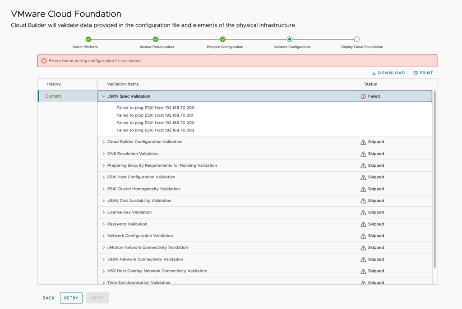Viewport: 462px width, 309px height.
Task: Click the Status column header
Action: 370,84
